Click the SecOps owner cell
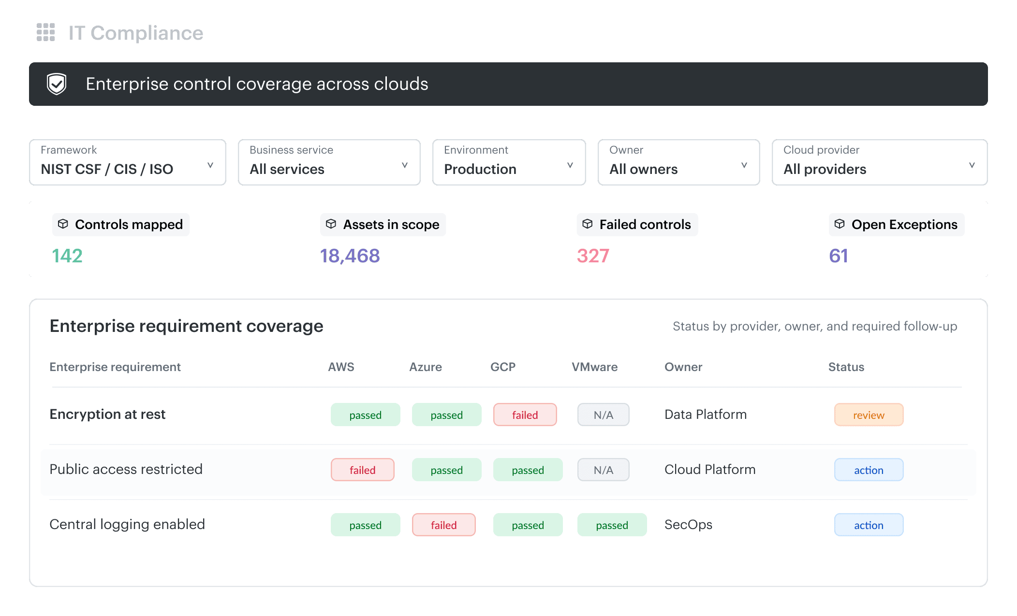 688,524
